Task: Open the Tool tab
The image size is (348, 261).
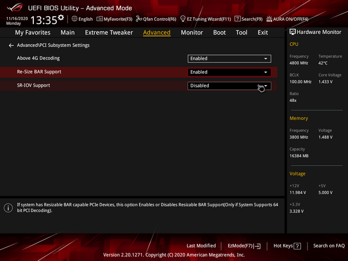Action: [x=242, y=33]
